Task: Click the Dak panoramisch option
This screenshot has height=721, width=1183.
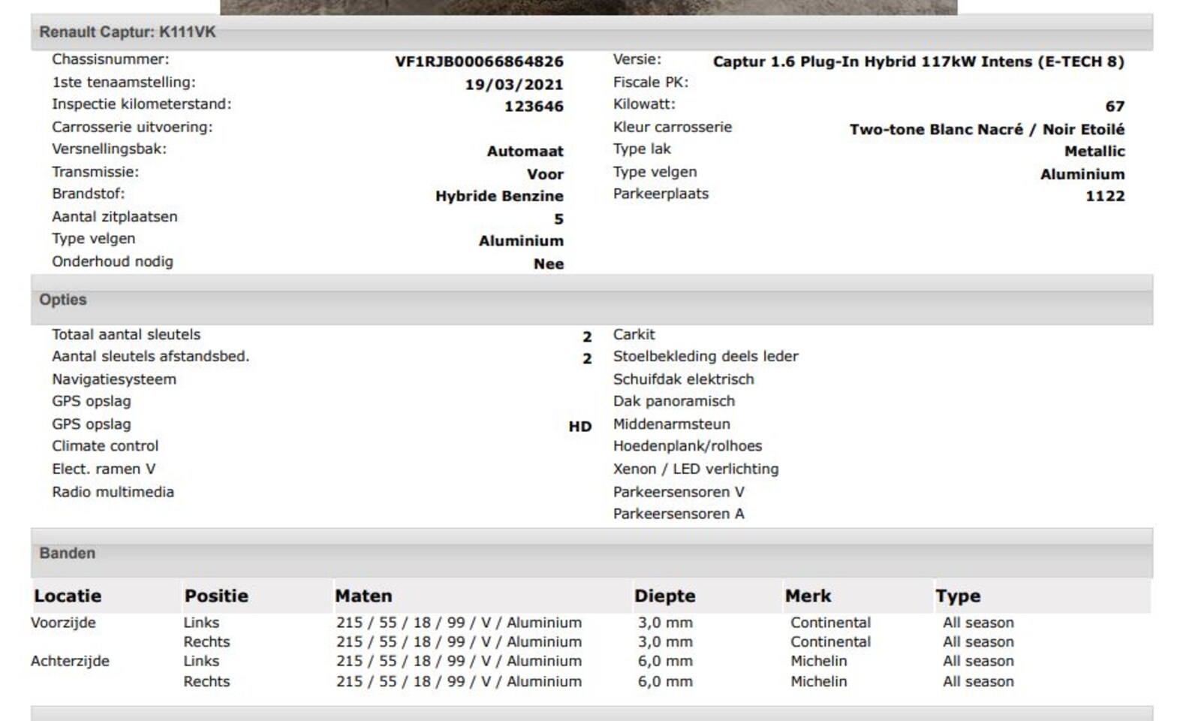Action: [673, 402]
